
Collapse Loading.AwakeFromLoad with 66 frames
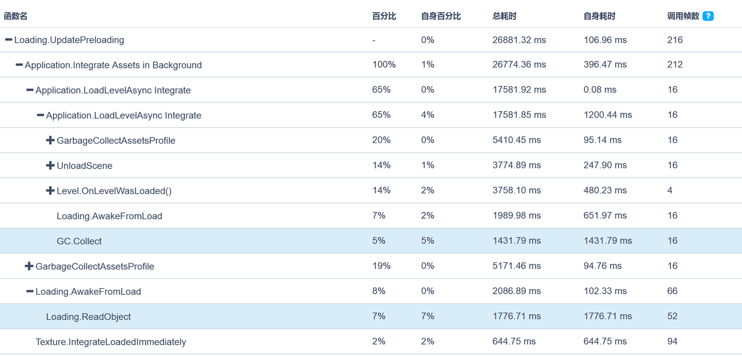[x=30, y=291]
